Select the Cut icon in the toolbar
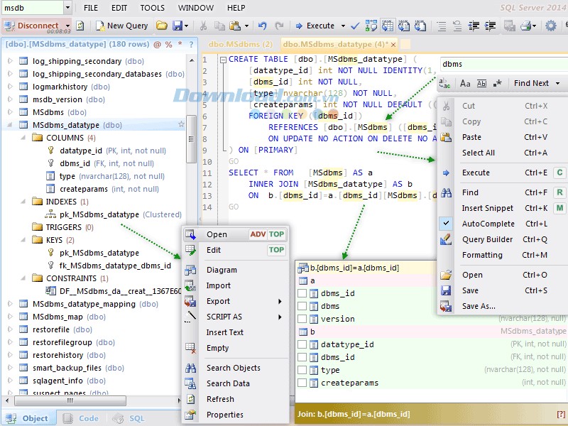Screen dimensions: 568x426 point(204,26)
